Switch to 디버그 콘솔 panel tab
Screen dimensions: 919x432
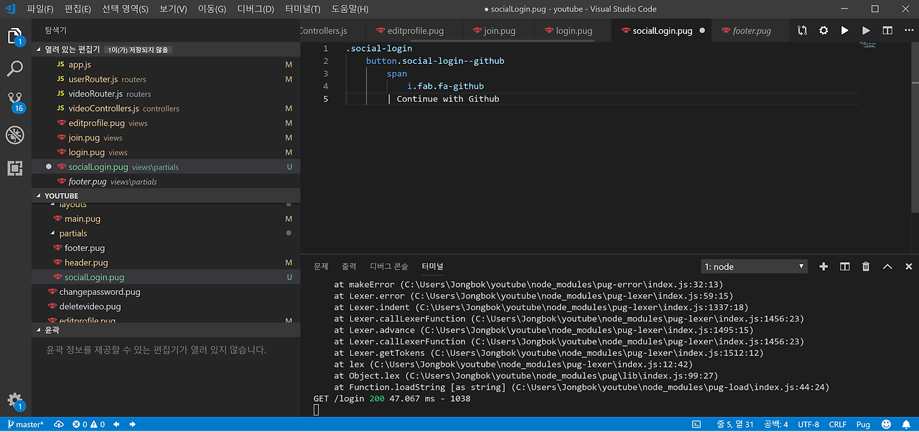click(388, 266)
